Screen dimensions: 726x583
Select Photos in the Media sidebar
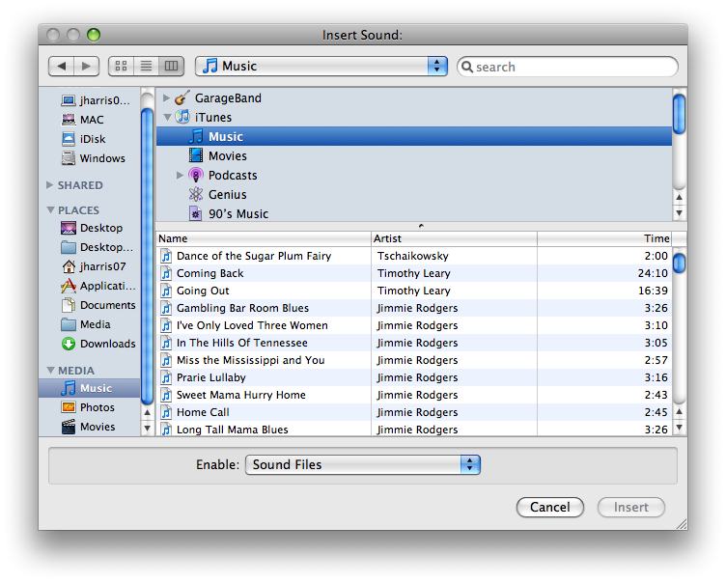coord(97,407)
